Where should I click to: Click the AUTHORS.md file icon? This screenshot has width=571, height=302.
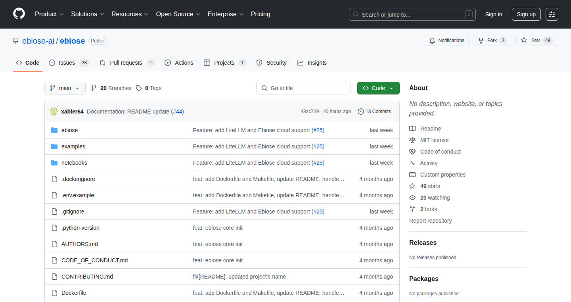click(x=54, y=244)
